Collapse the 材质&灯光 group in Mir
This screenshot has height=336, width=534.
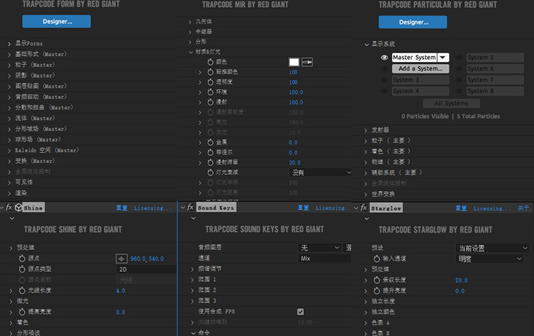click(191, 52)
